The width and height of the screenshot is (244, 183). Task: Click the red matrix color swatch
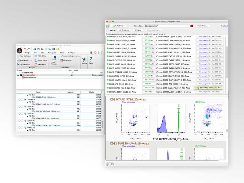(x=192, y=26)
